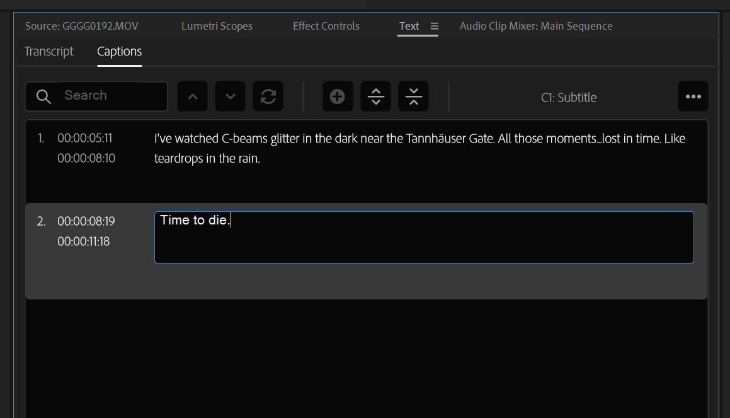Open Text panel hamburger menu
This screenshot has height=418, width=730.
(435, 26)
